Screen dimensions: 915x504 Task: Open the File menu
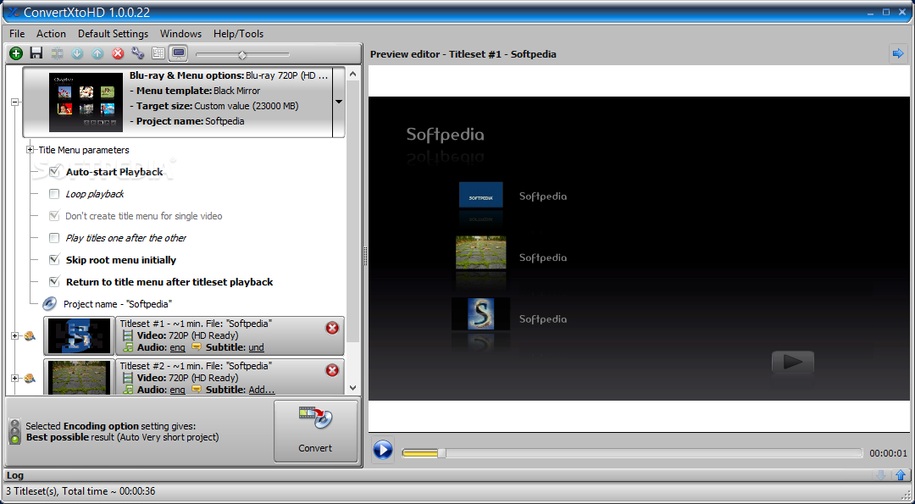[17, 34]
